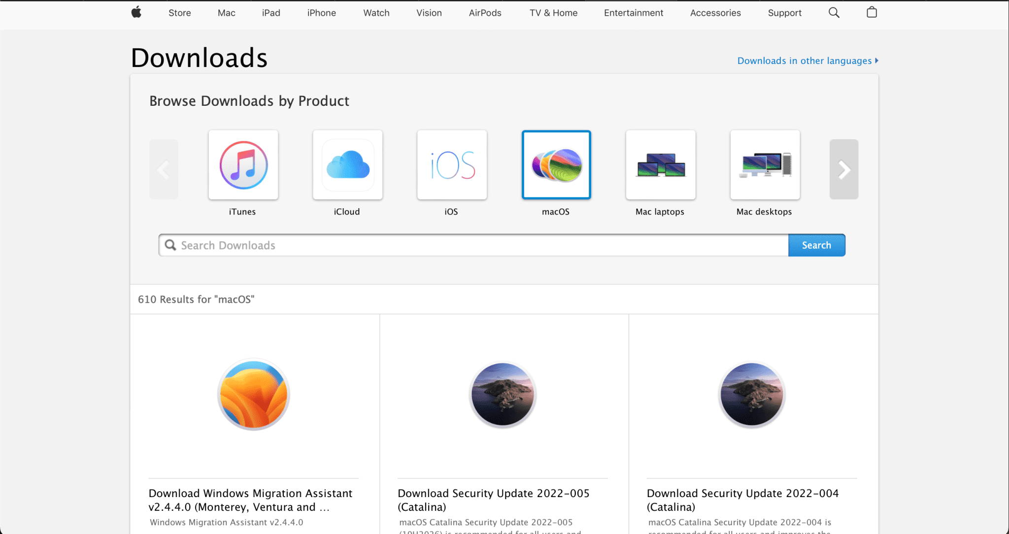Screen dimensions: 1009x534
Task: Click the Search button
Action: pos(816,245)
